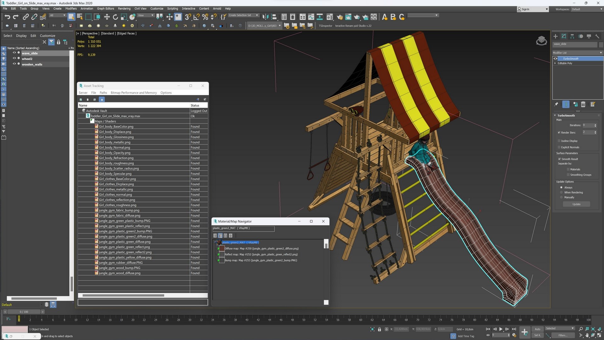This screenshot has width=604, height=340.
Task: Open Paths menu in Asset Tracking
Action: [103, 93]
